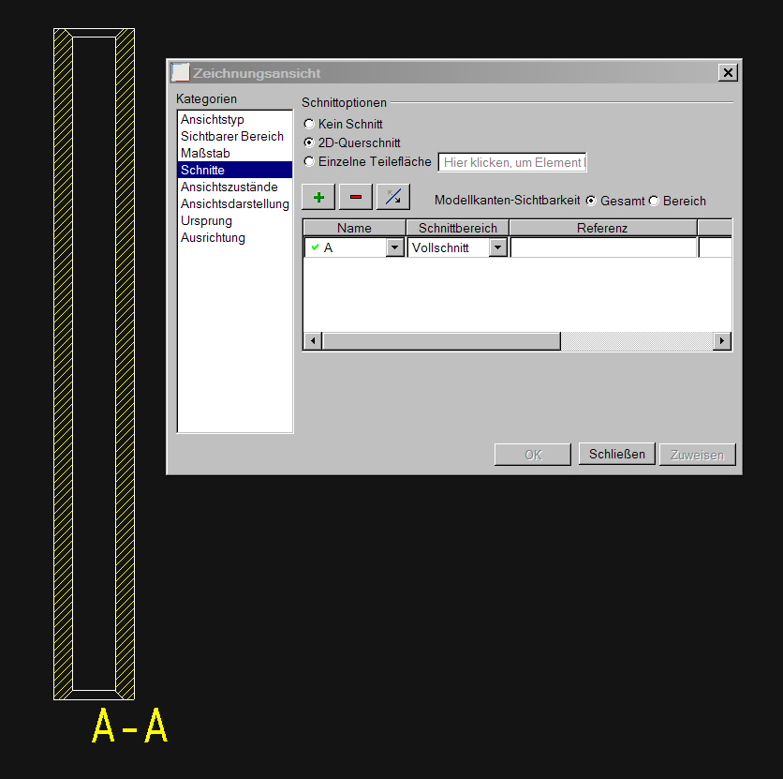Click the Name column header
The image size is (783, 779).
pos(354,228)
